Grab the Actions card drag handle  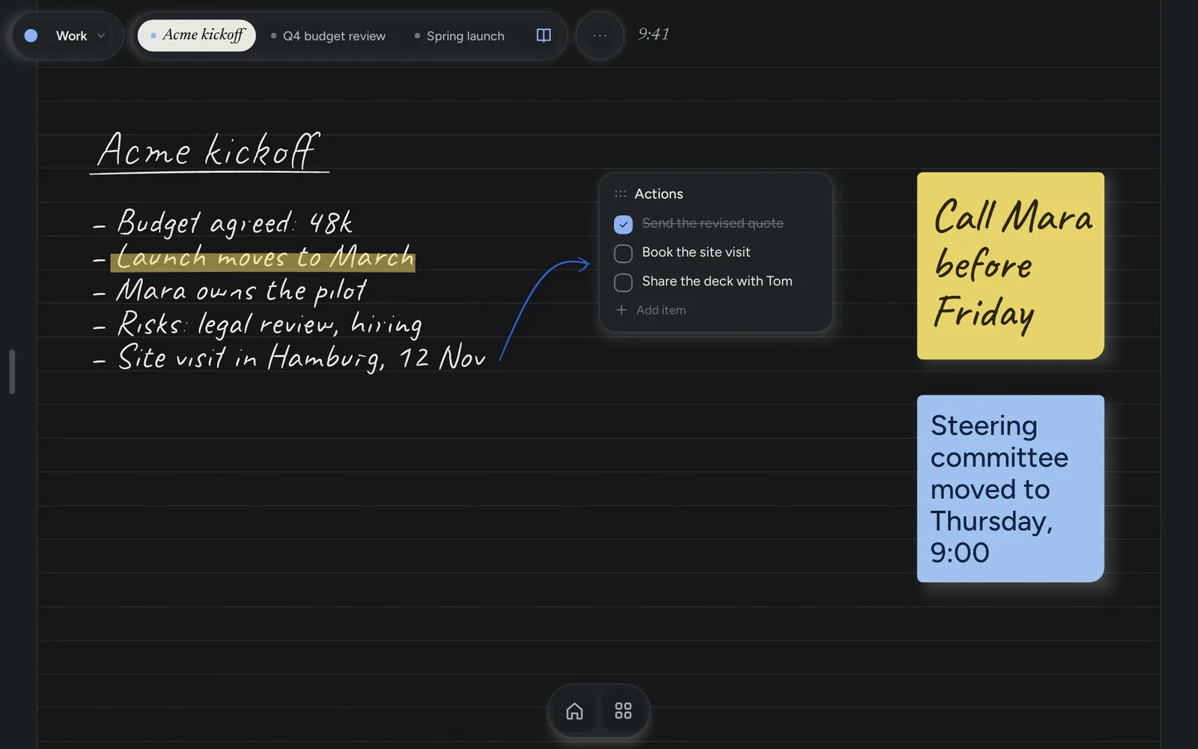(x=620, y=194)
